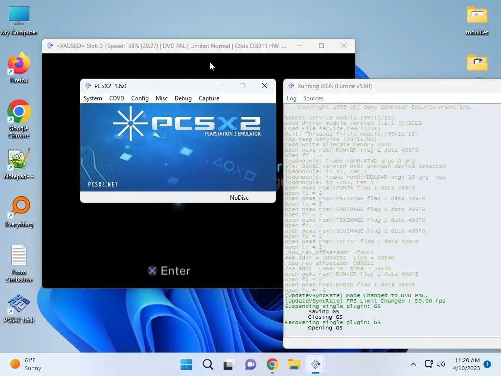Screen dimensions: 501x376
Task: Click the paused game window title icon
Action: coord(50,46)
